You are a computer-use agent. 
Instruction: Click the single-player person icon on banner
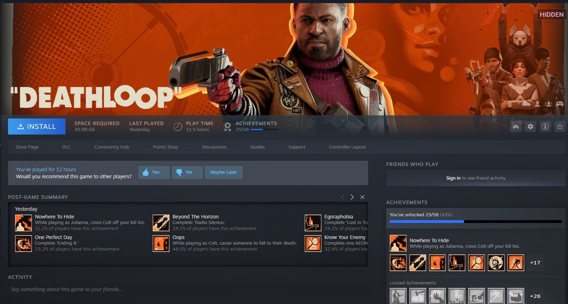click(x=538, y=104)
